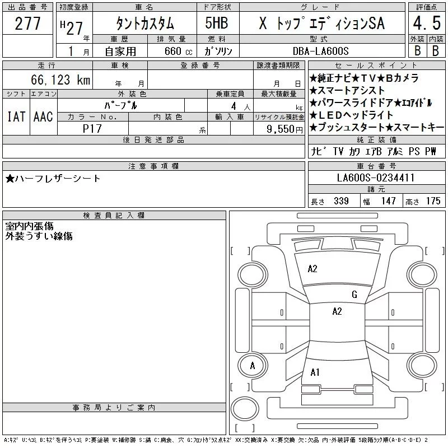Image resolution: width=448 pixels, height=448 pixels.
Task: Click the model type DBA-LA600S
Action: pos(321,51)
